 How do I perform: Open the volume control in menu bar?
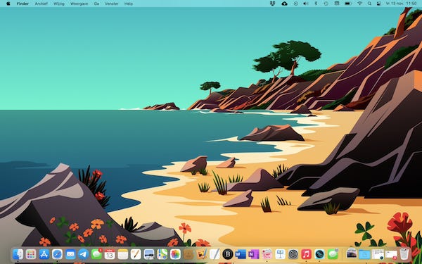point(305,4)
